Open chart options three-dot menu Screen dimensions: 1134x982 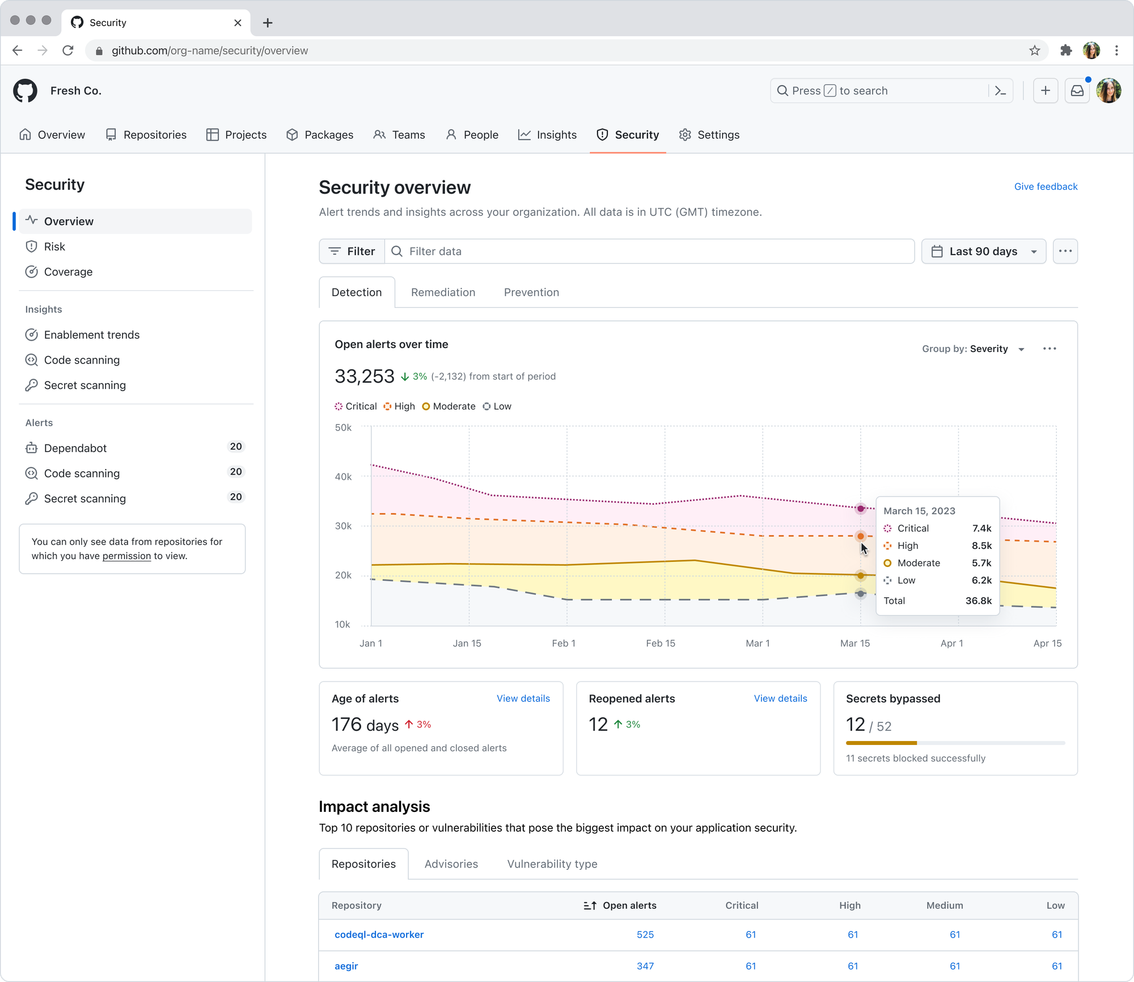1050,349
